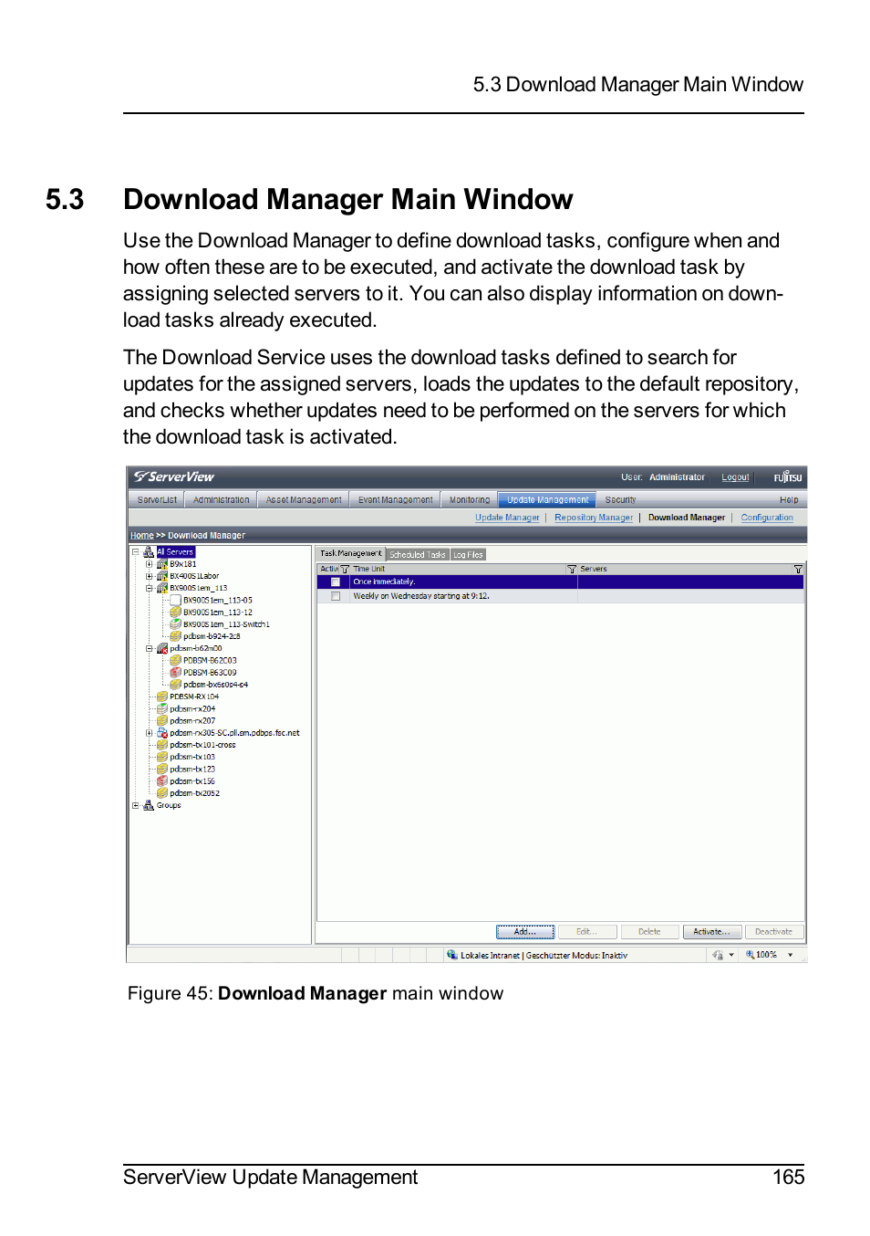Viewport: 870px width, 1236px height.
Task: Open the Monitoring menu tab
Action: [470, 499]
